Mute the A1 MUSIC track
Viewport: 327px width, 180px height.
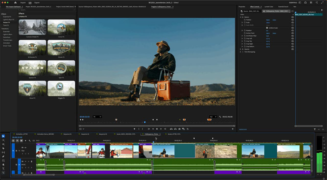tap(26, 162)
